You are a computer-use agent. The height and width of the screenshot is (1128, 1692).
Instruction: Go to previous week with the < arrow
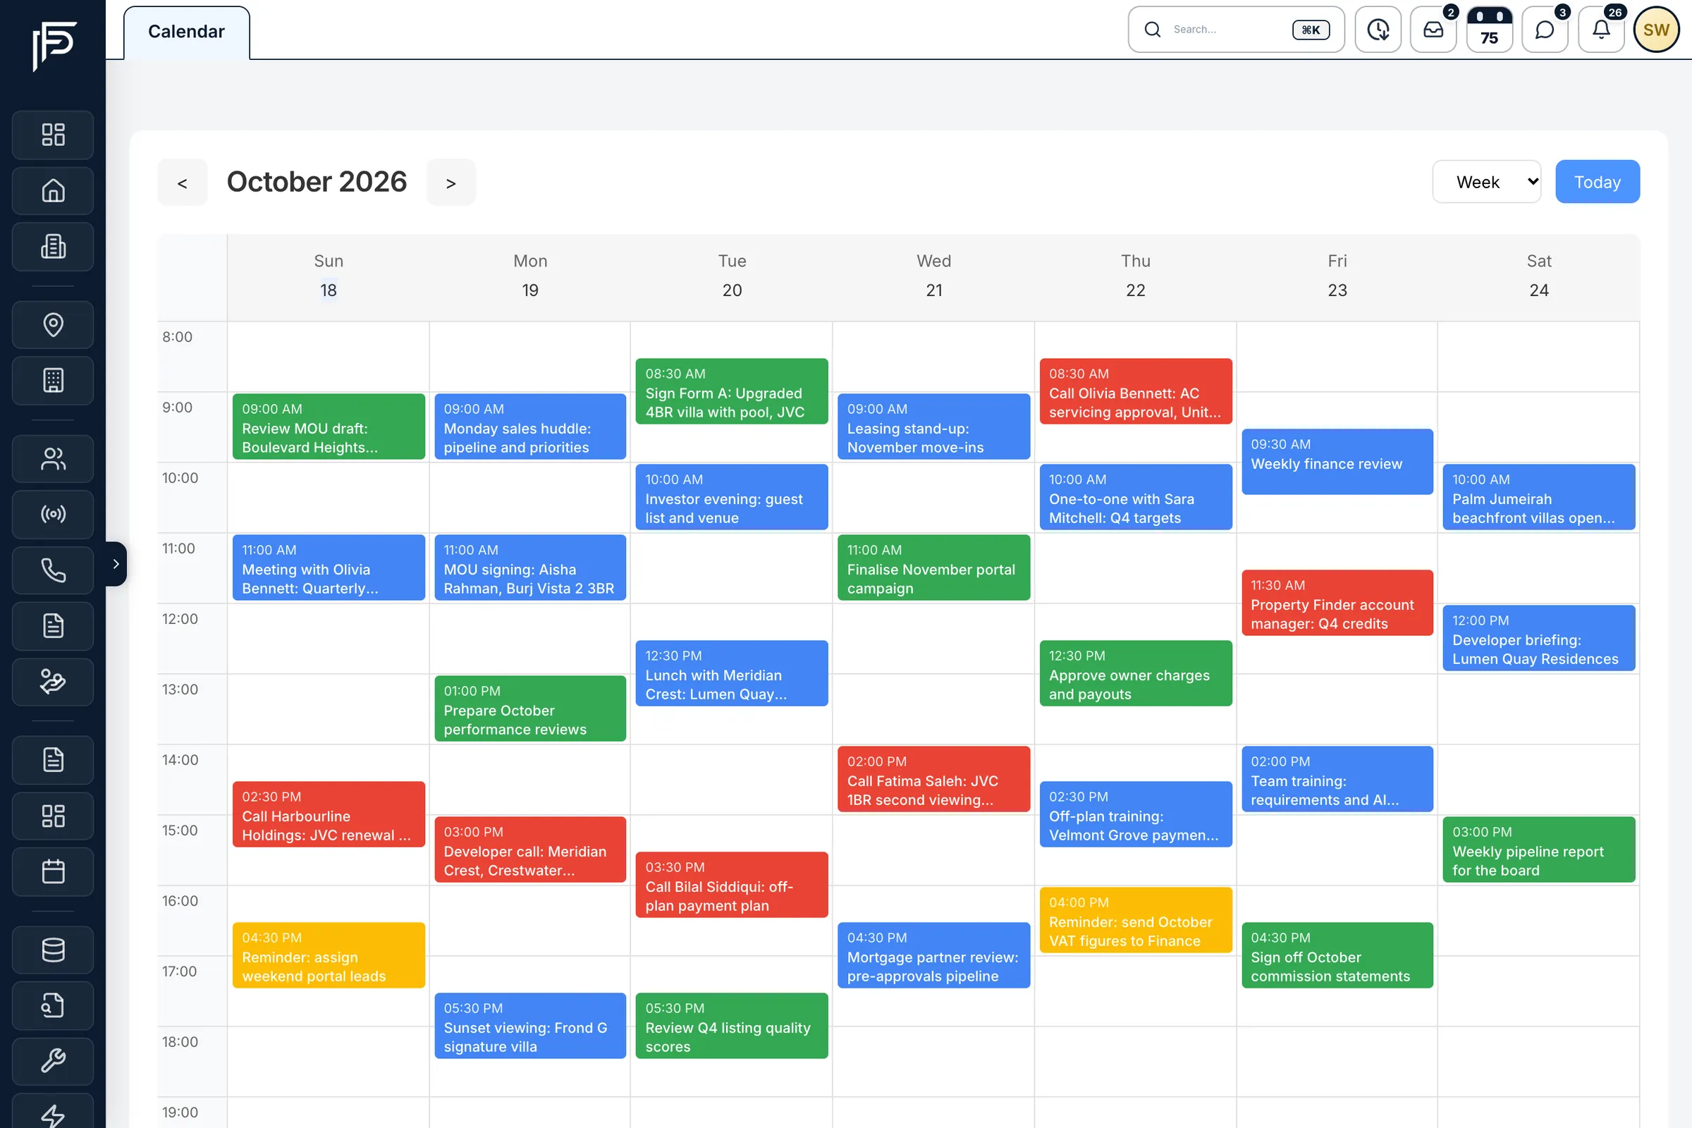pos(183,183)
